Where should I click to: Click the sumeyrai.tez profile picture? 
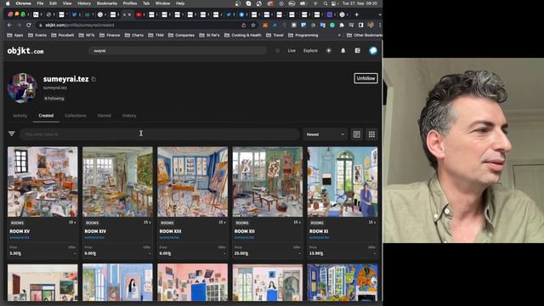[x=23, y=88]
